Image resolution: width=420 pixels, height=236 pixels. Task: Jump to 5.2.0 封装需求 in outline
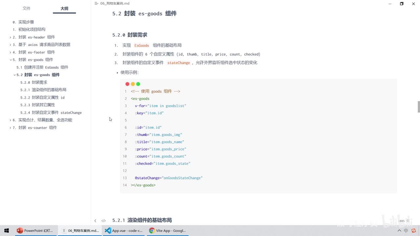34,82
